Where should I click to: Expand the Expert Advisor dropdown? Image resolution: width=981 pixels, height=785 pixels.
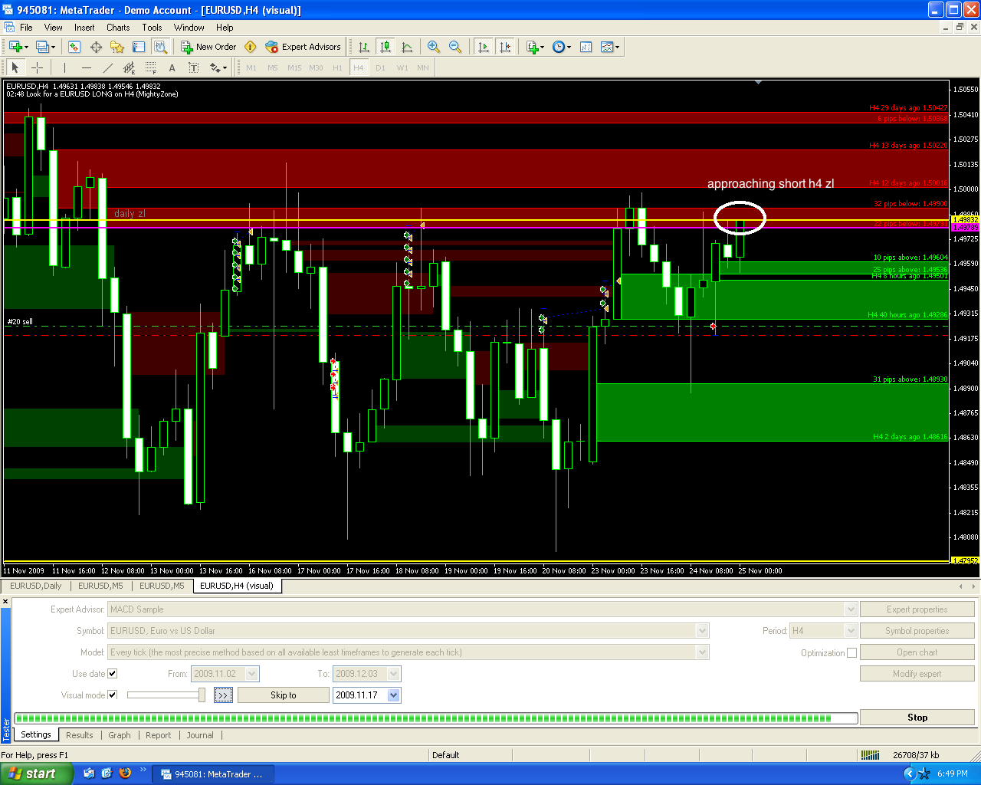850,609
